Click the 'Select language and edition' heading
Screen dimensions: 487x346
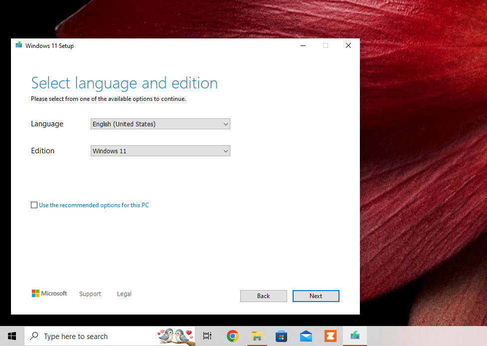(x=124, y=83)
